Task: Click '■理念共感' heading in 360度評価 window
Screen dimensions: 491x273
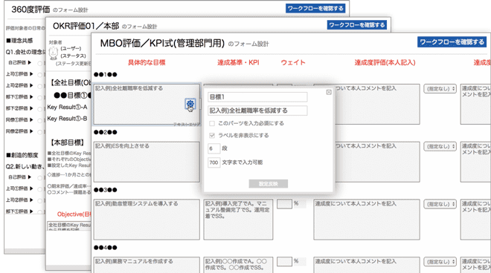Action: coord(19,41)
